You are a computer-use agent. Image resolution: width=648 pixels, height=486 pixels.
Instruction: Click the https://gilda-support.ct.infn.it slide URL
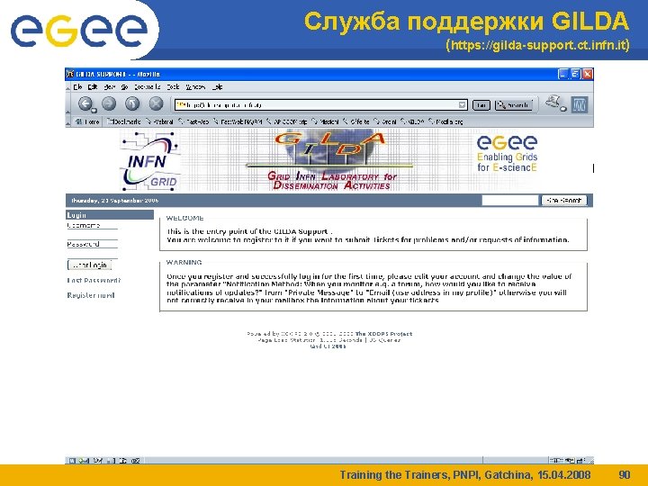coord(537,45)
